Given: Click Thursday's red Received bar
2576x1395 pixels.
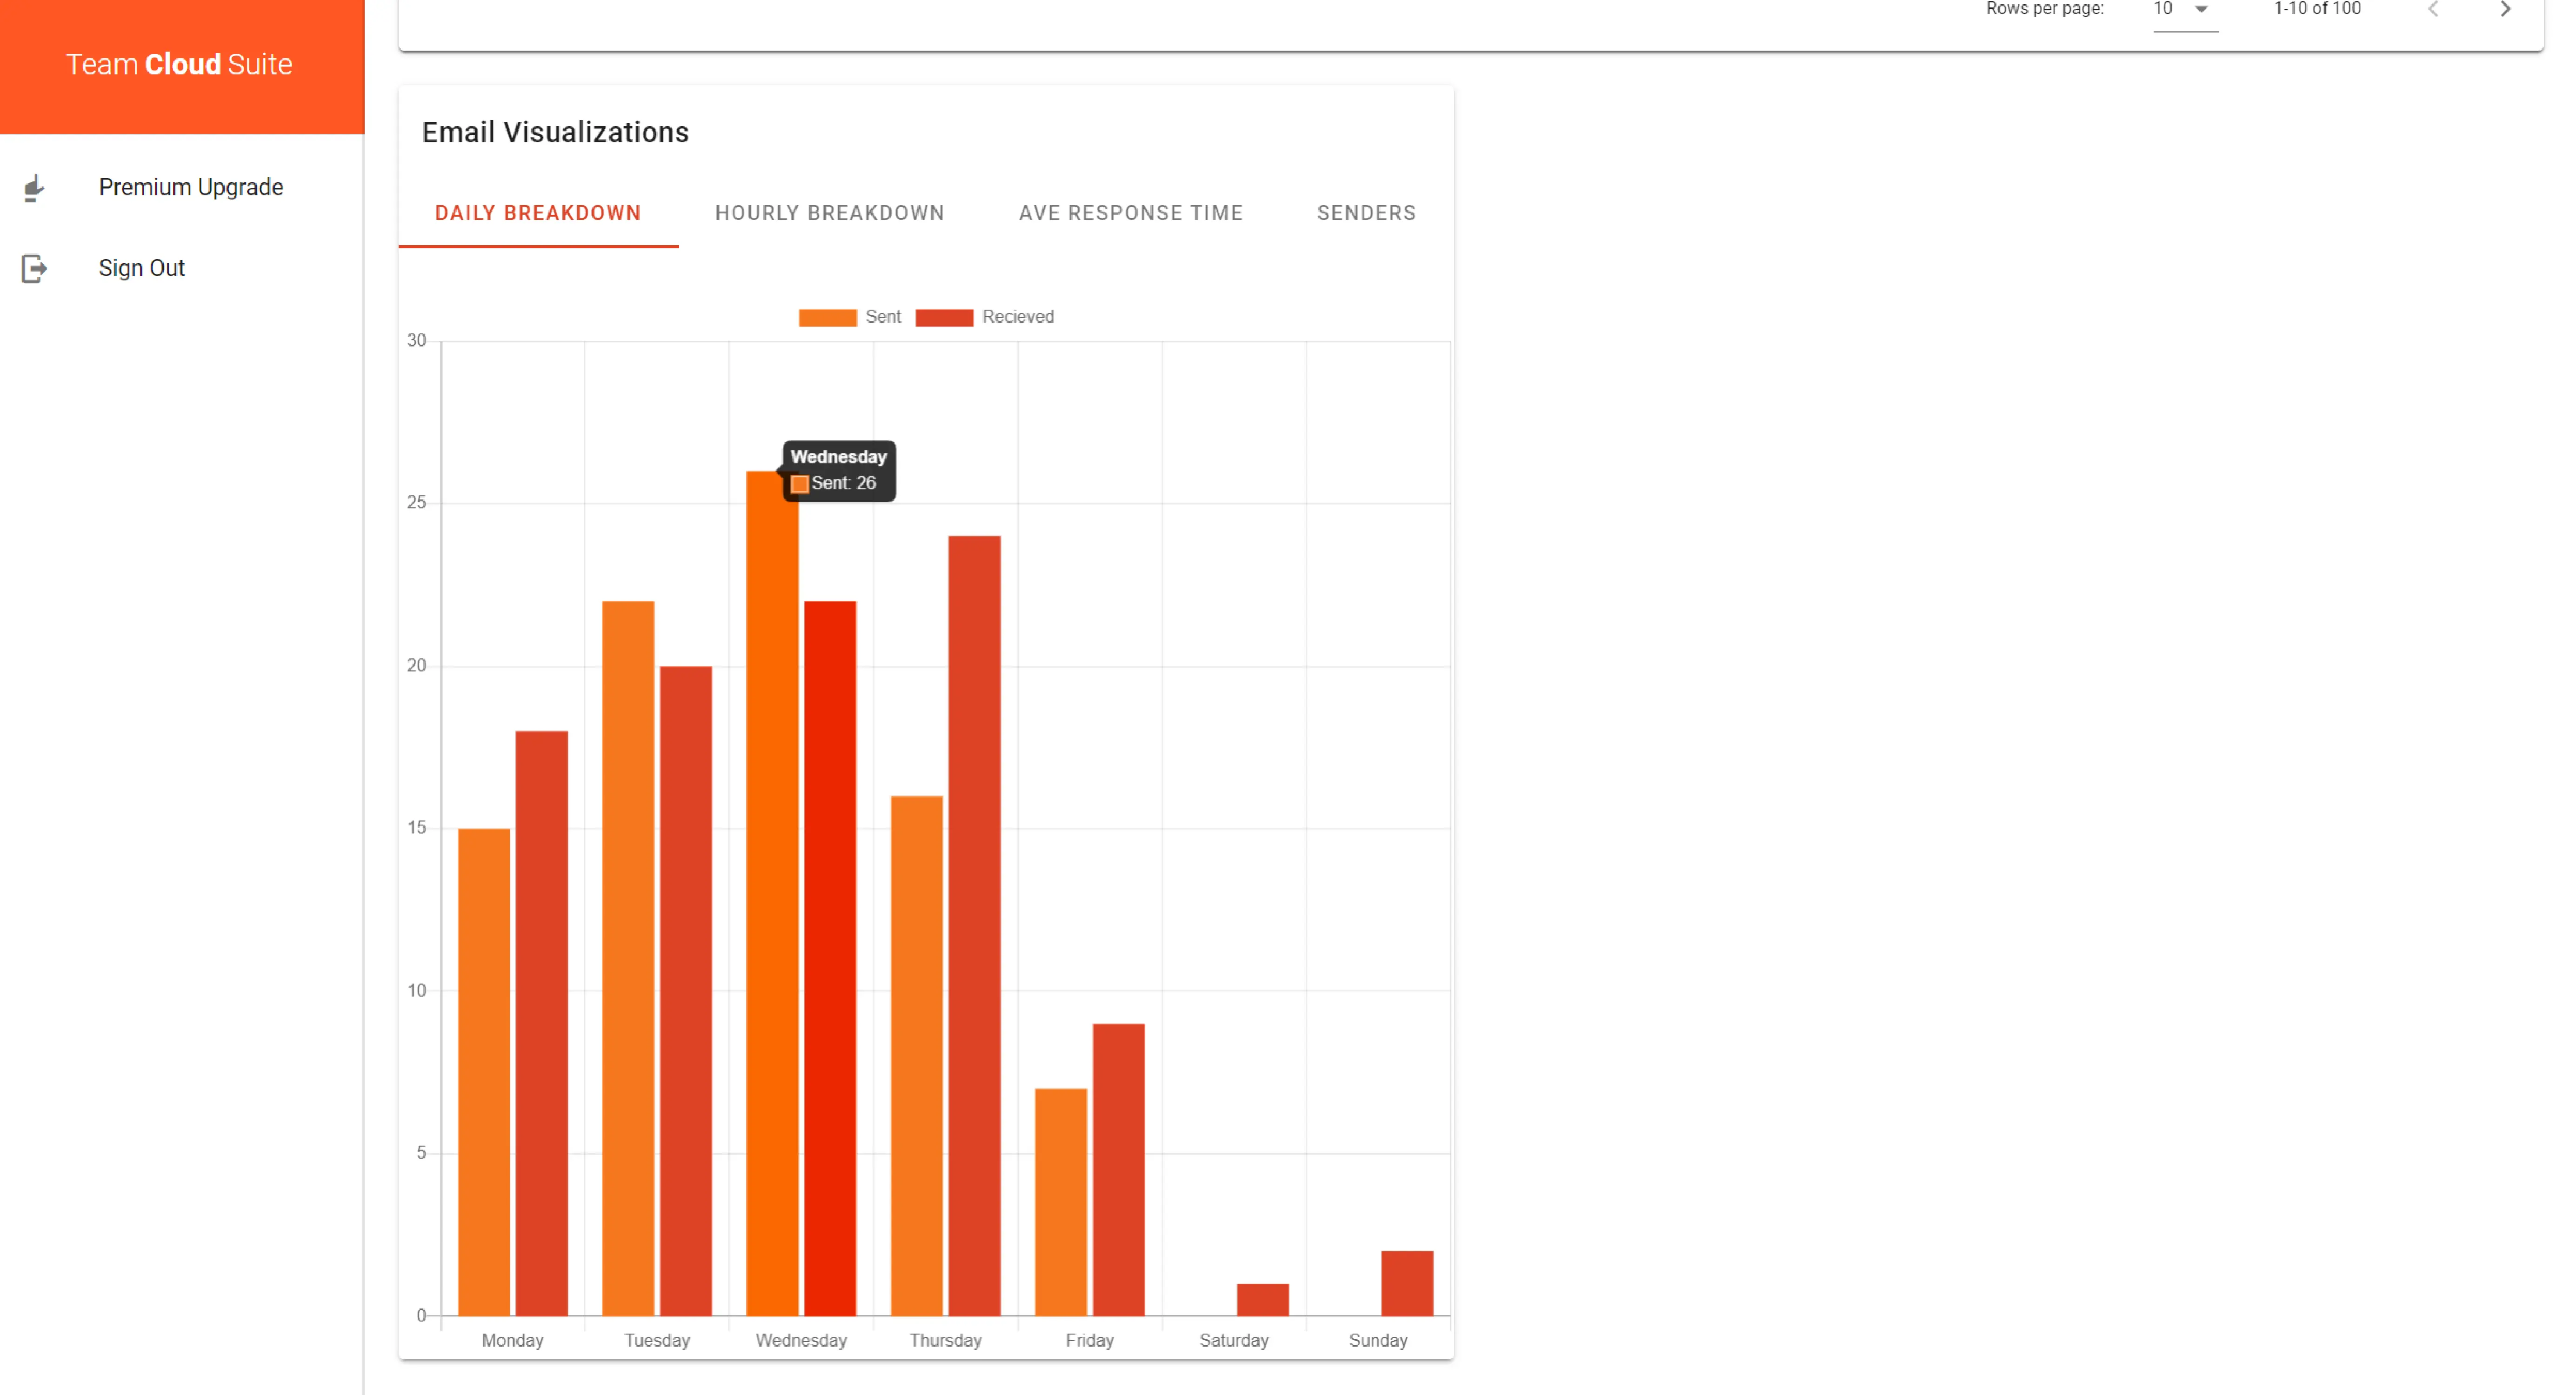Looking at the screenshot, I should click(x=974, y=926).
